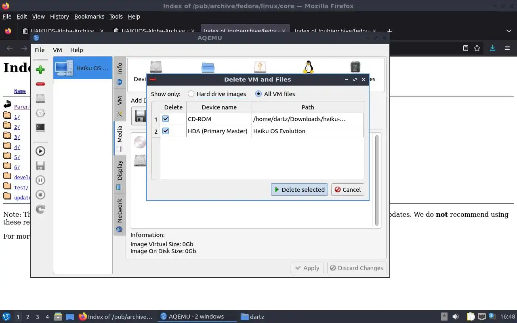Switch to virtual desktop 2 in taskbar
The image size is (517, 323).
click(27, 317)
